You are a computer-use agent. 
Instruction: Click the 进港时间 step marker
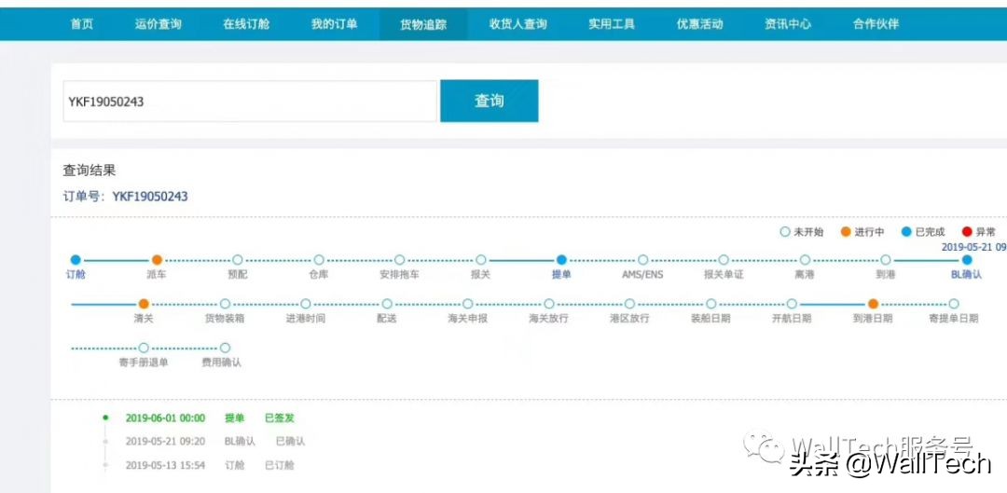[x=306, y=304]
